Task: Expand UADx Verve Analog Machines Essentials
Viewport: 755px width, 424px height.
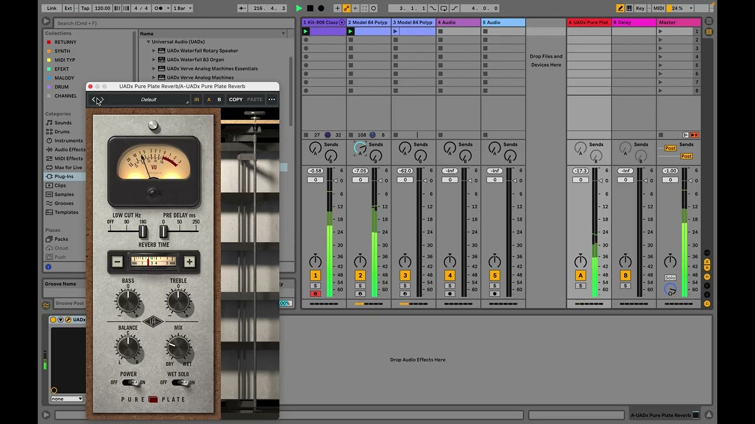Action: 154,68
